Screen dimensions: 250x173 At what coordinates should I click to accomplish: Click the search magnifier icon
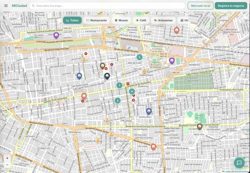pos(33,6)
